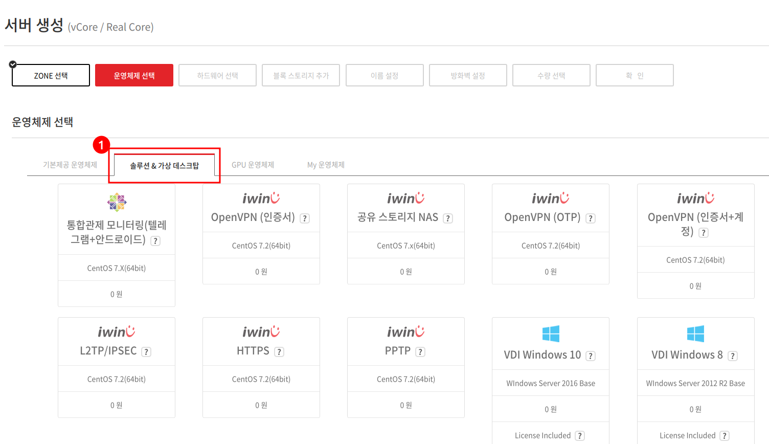Switch to the 솔루션 & 가상 데스크탑 tab
Screen dimensions: 769x444
pyautogui.click(x=164, y=165)
